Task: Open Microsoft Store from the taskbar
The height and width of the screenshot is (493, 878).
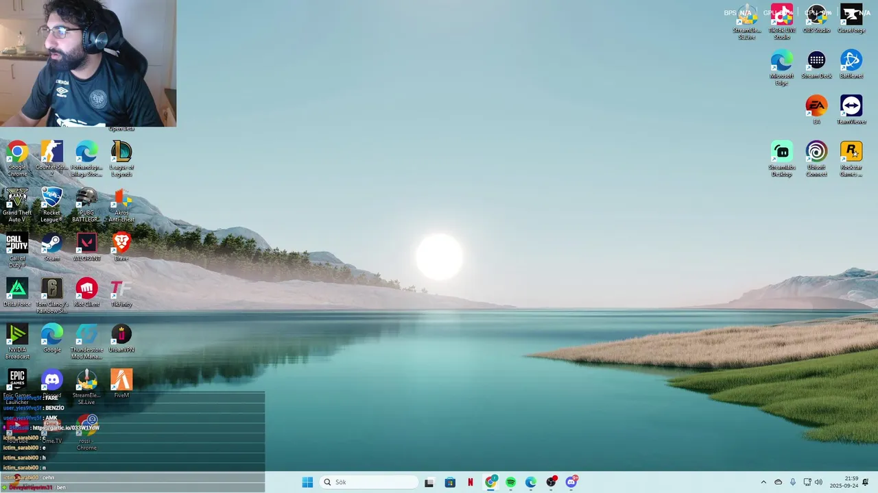Action: coord(450,482)
